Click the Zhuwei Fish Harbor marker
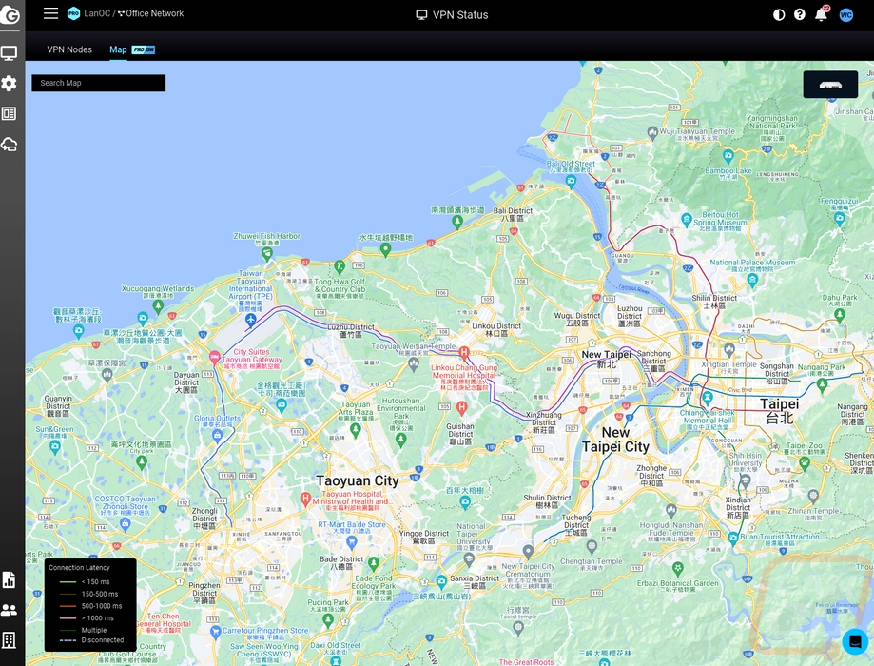This screenshot has height=666, width=874. (267, 254)
